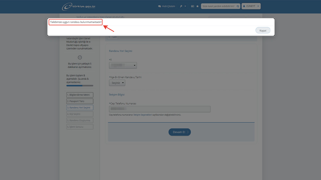Open Hızlı Çözüm chat bubble

[x=159, y=6]
